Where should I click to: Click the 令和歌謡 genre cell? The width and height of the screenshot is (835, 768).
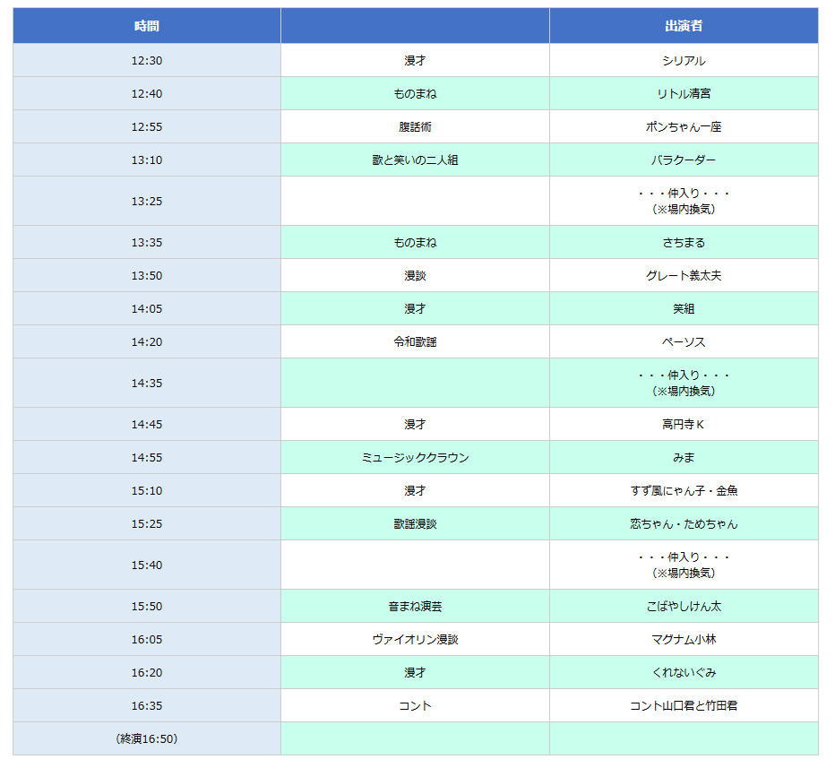(x=416, y=341)
